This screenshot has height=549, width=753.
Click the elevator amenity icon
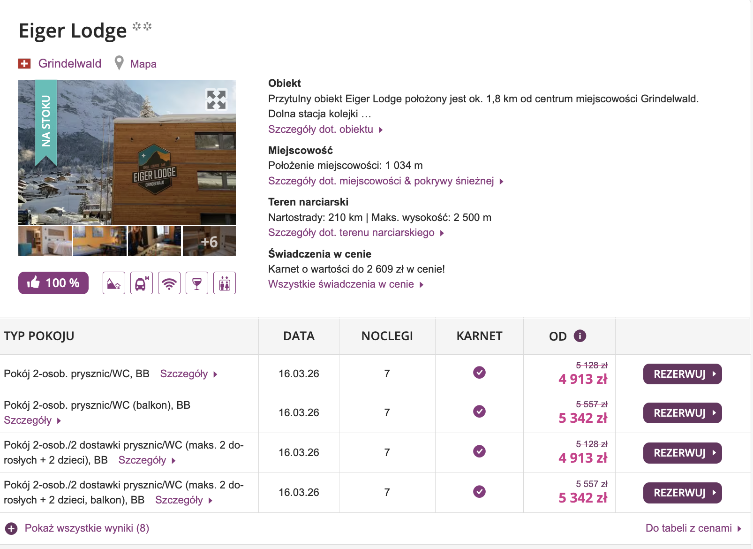(225, 283)
